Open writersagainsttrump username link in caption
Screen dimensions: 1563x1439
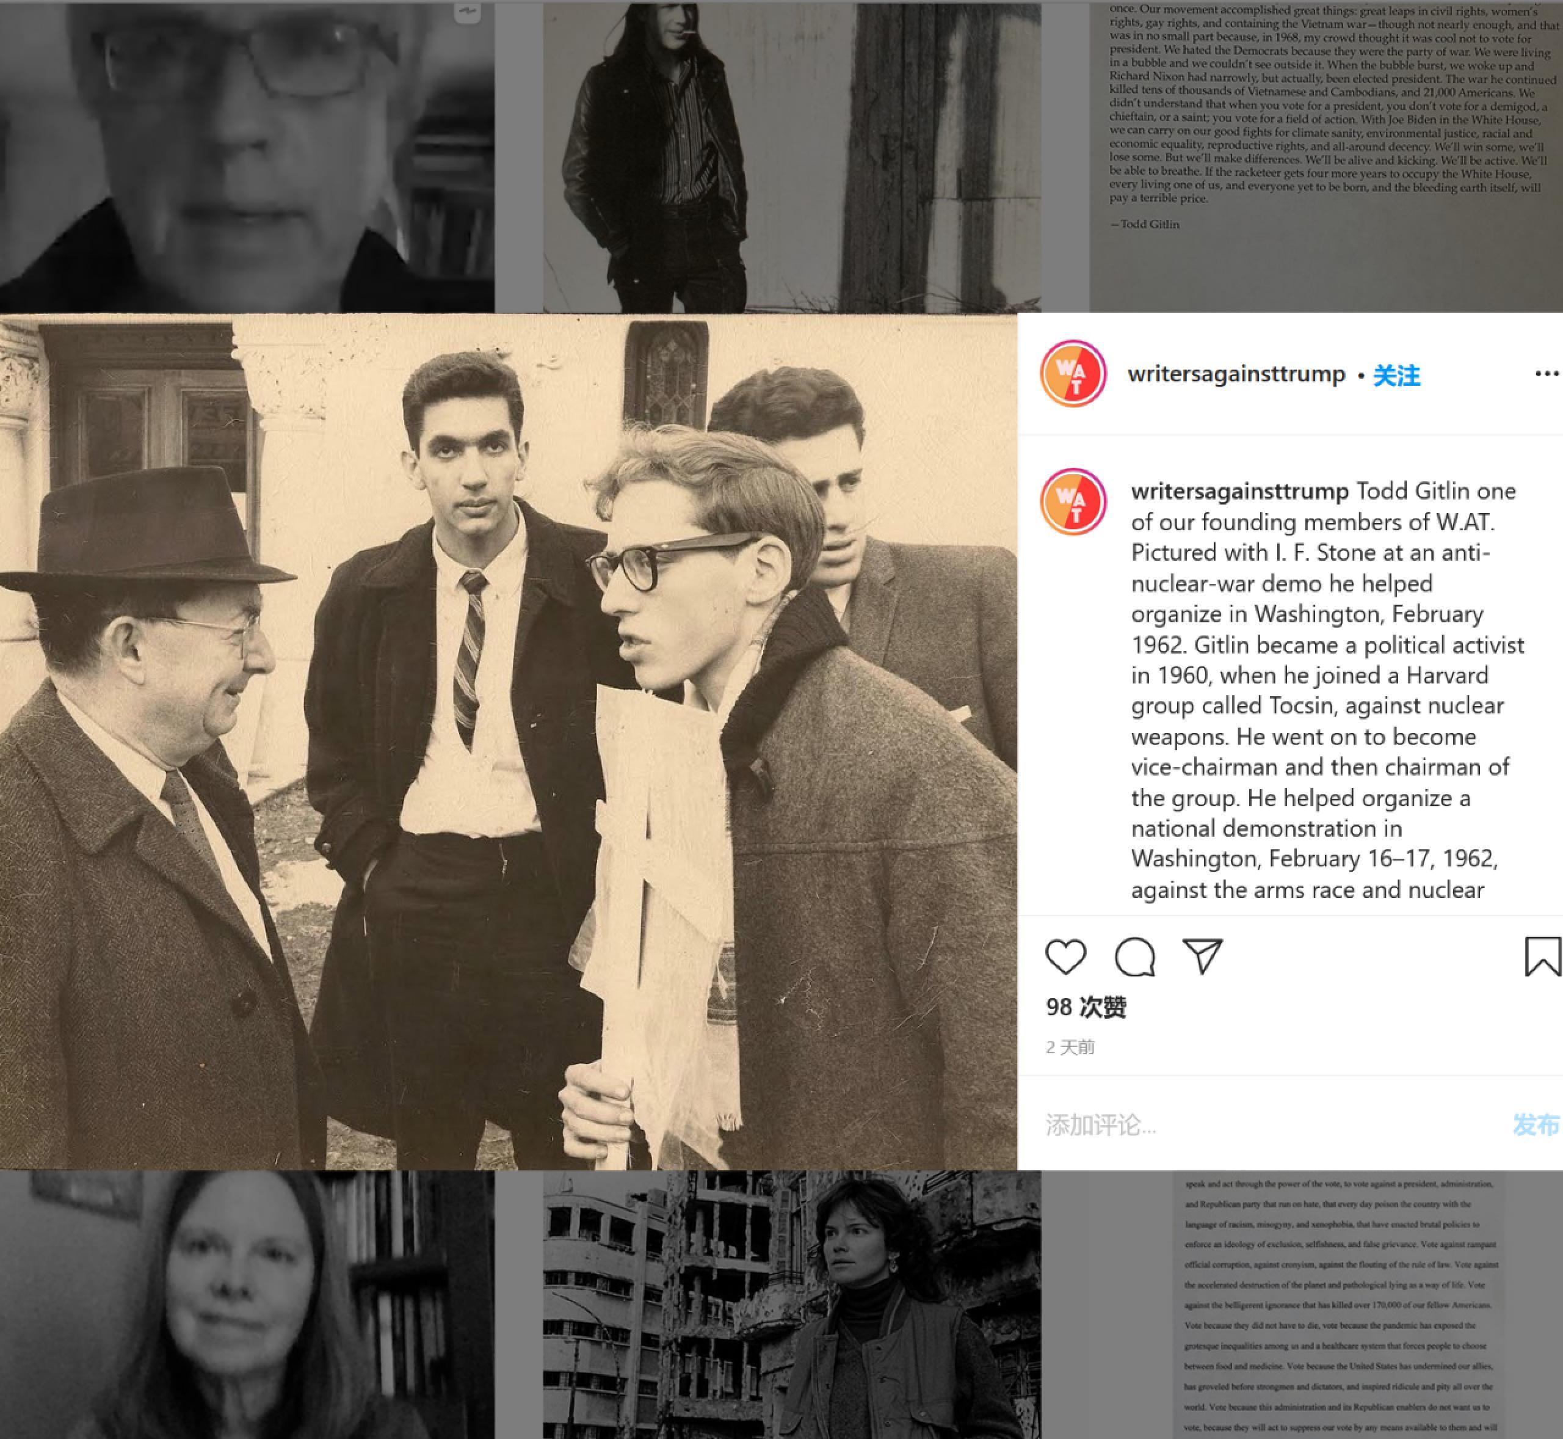tap(1240, 491)
